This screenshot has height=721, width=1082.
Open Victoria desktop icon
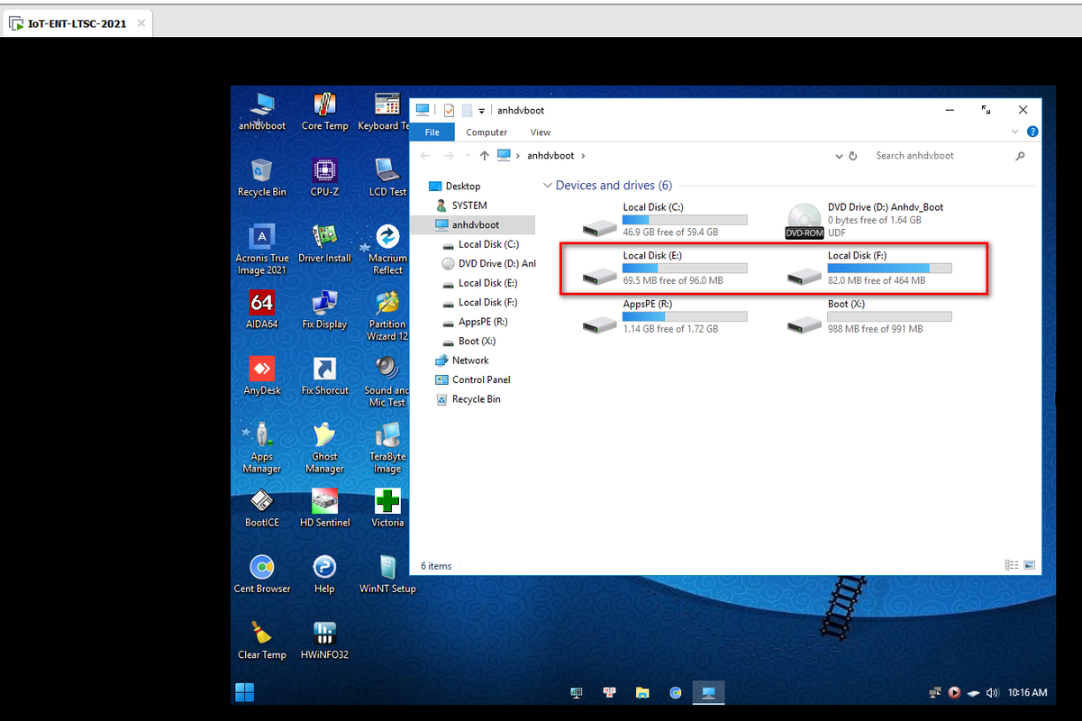point(387,508)
